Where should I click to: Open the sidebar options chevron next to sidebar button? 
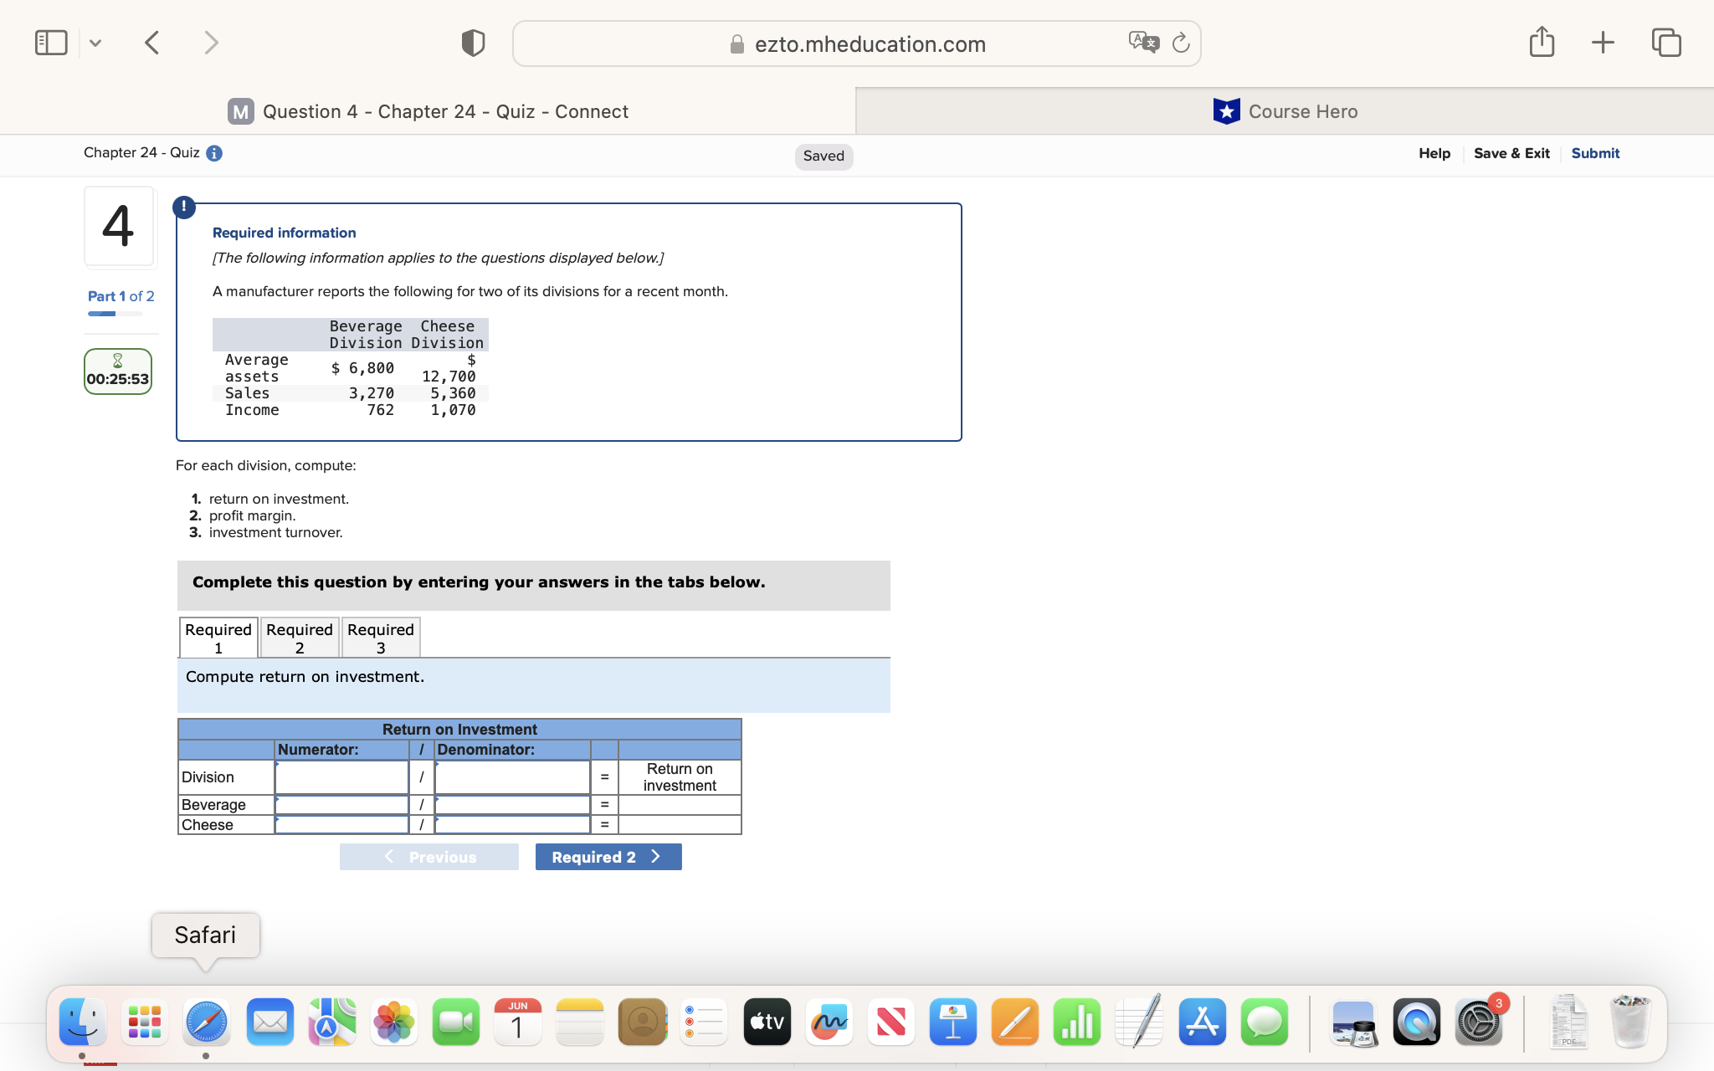tap(95, 42)
